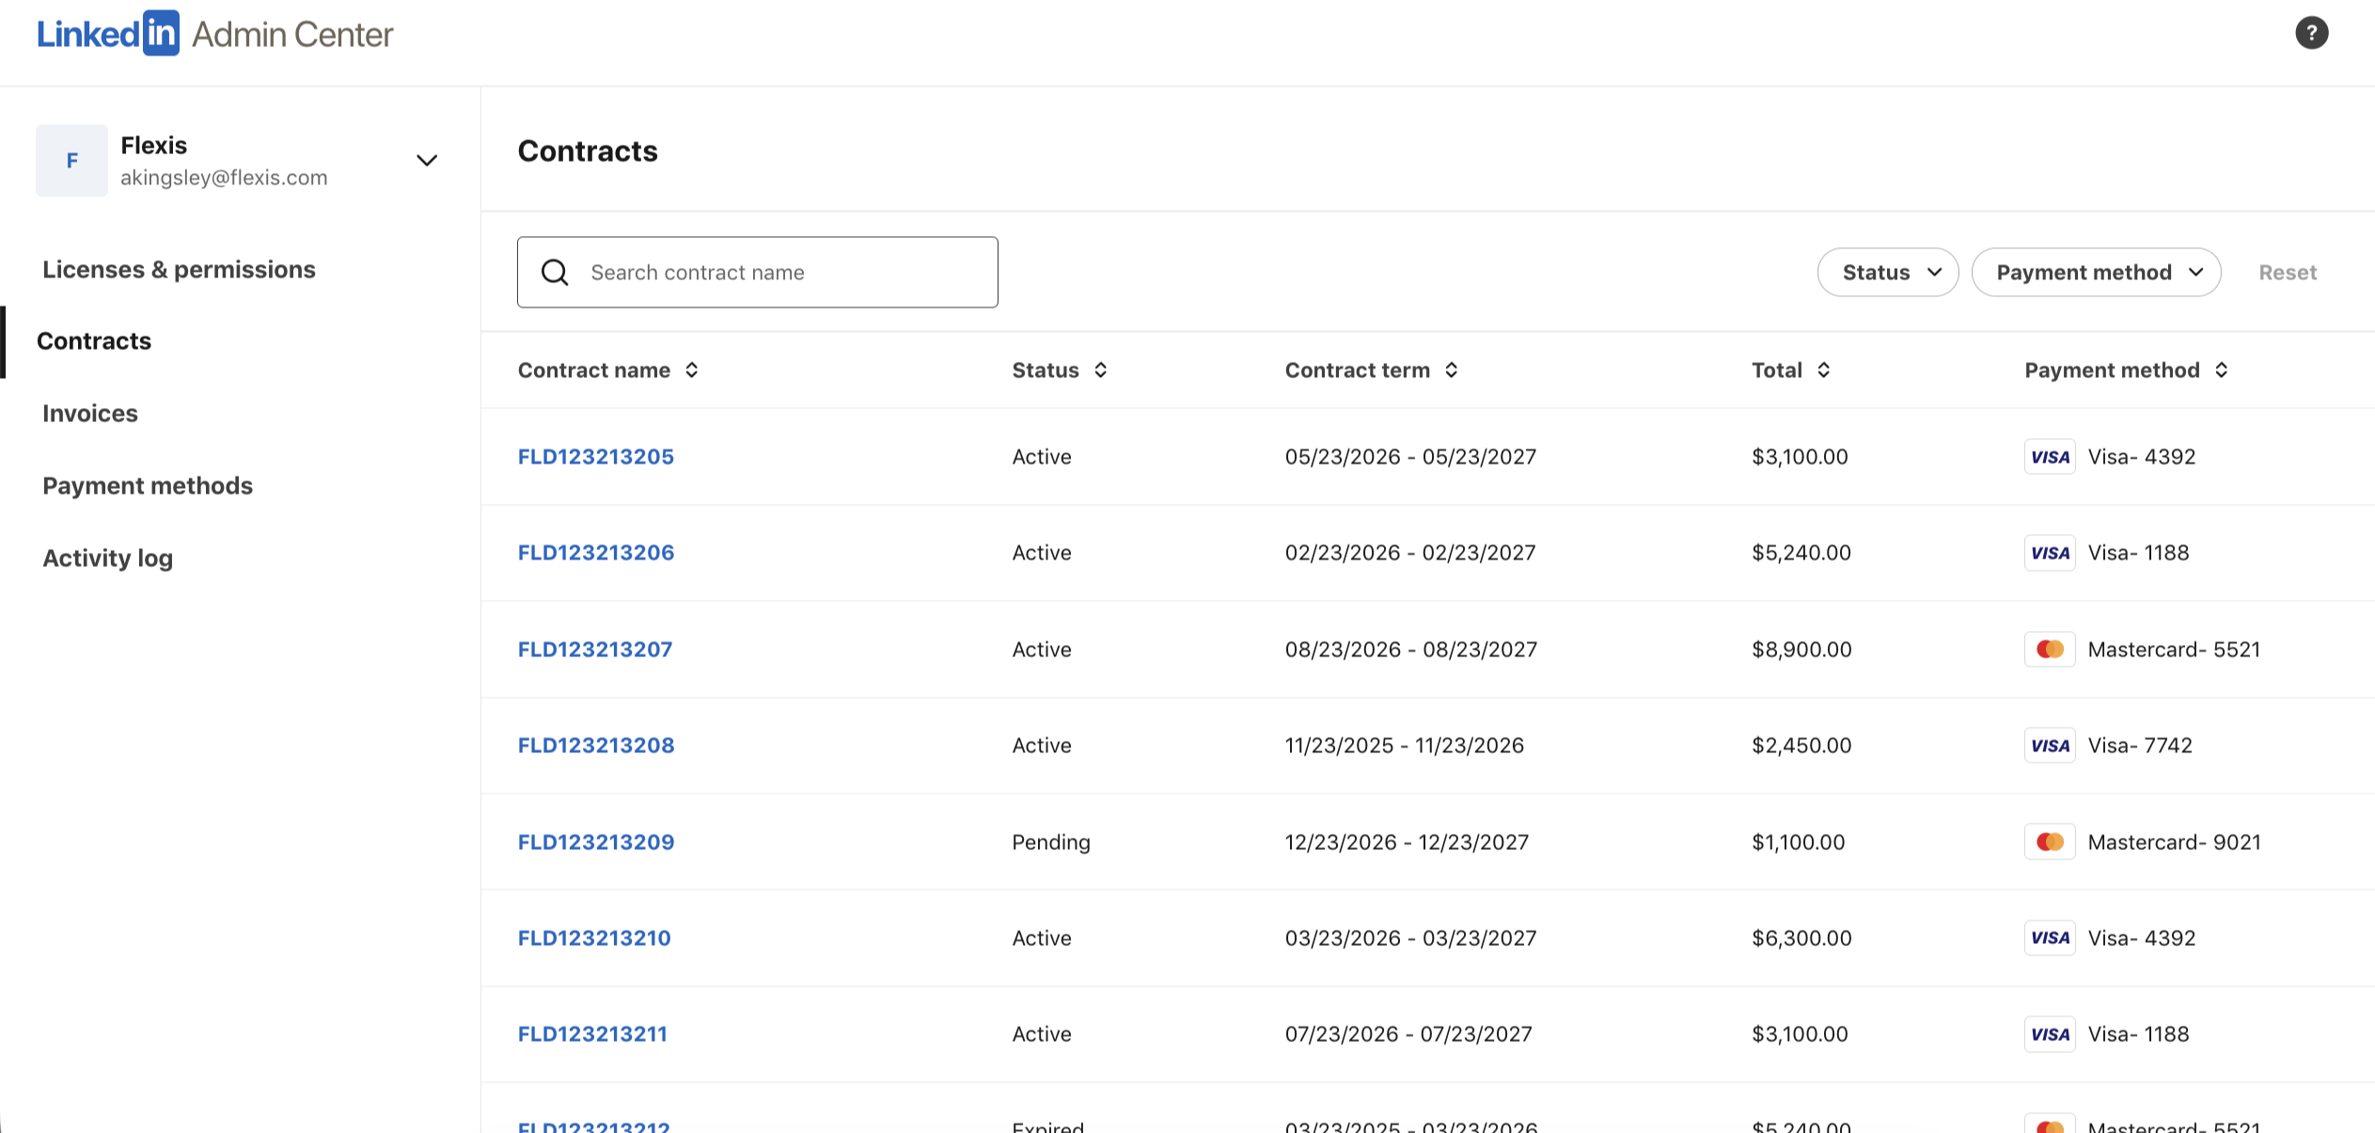Click Active status of FLD123213205
This screenshot has height=1133, width=2375.
pos(1042,457)
